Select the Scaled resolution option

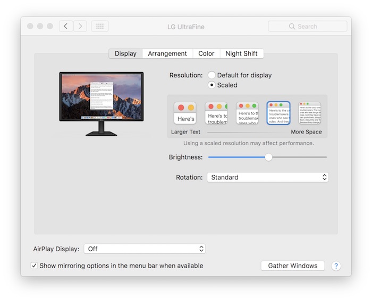click(x=212, y=85)
